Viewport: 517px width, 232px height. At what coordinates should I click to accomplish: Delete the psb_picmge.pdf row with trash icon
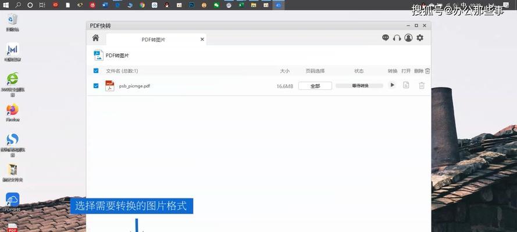[x=422, y=85]
